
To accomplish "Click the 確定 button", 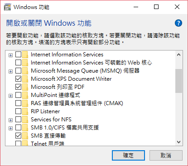I will [x=128, y=155].
